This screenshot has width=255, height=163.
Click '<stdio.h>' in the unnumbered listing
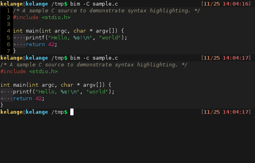tap(43, 72)
